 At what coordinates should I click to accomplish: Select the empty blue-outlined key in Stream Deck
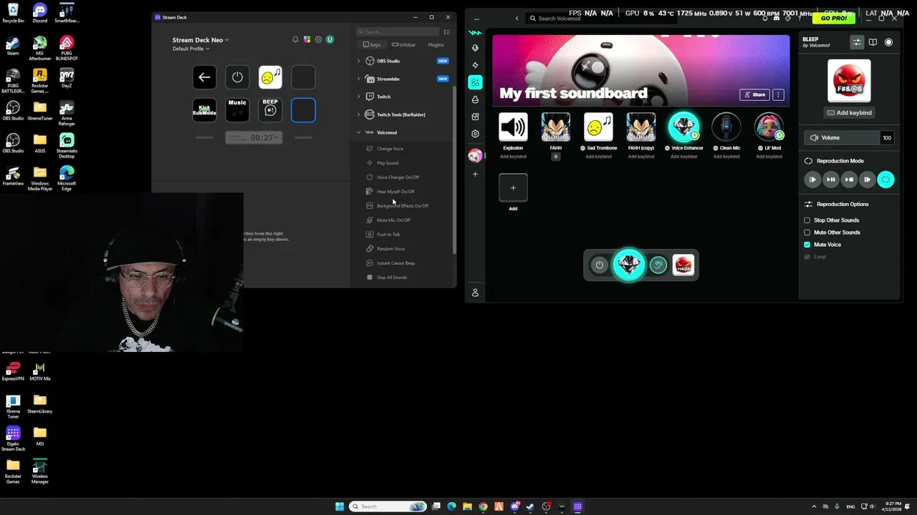click(x=303, y=110)
